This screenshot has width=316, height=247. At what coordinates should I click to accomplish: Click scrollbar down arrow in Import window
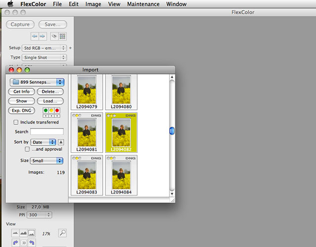pyautogui.click(x=172, y=194)
